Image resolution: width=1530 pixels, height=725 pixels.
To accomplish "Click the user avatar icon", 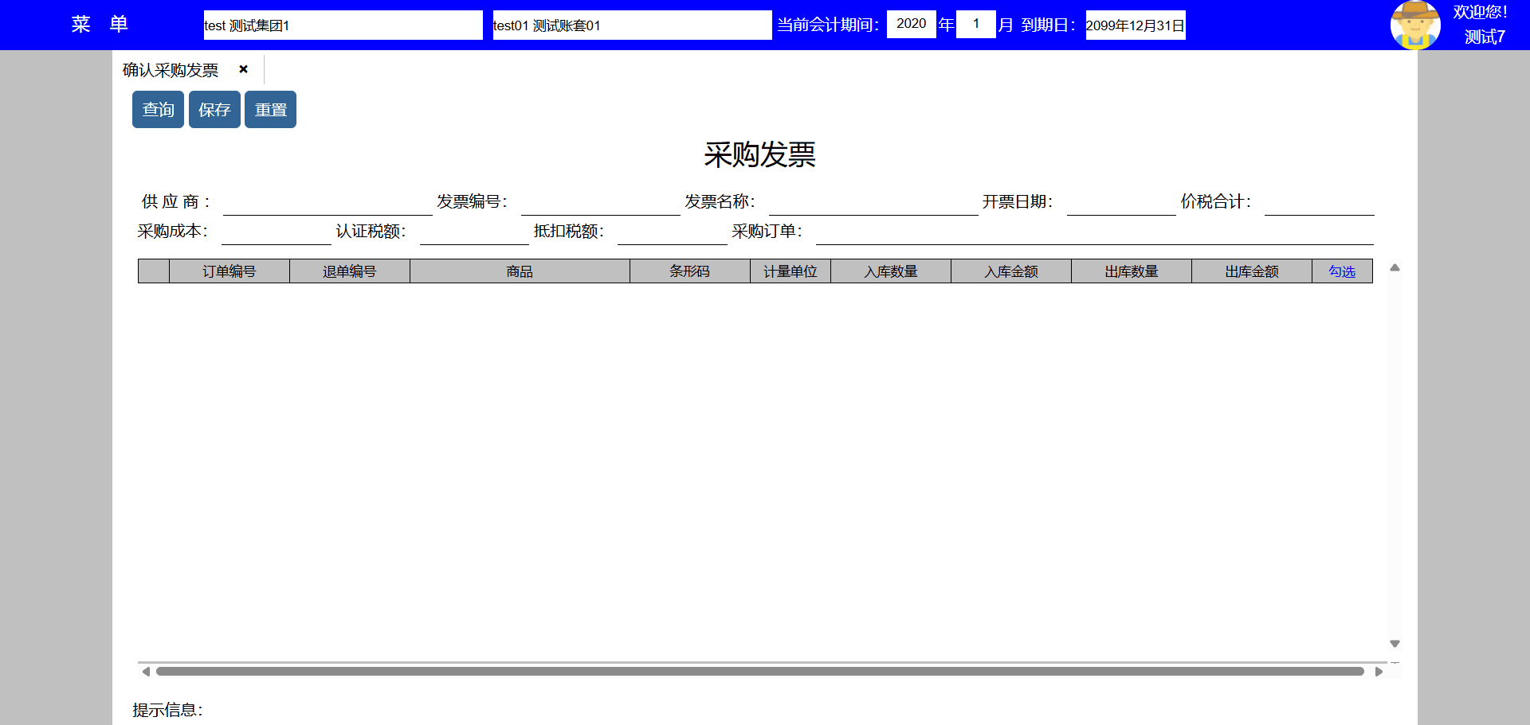I will point(1414,25).
